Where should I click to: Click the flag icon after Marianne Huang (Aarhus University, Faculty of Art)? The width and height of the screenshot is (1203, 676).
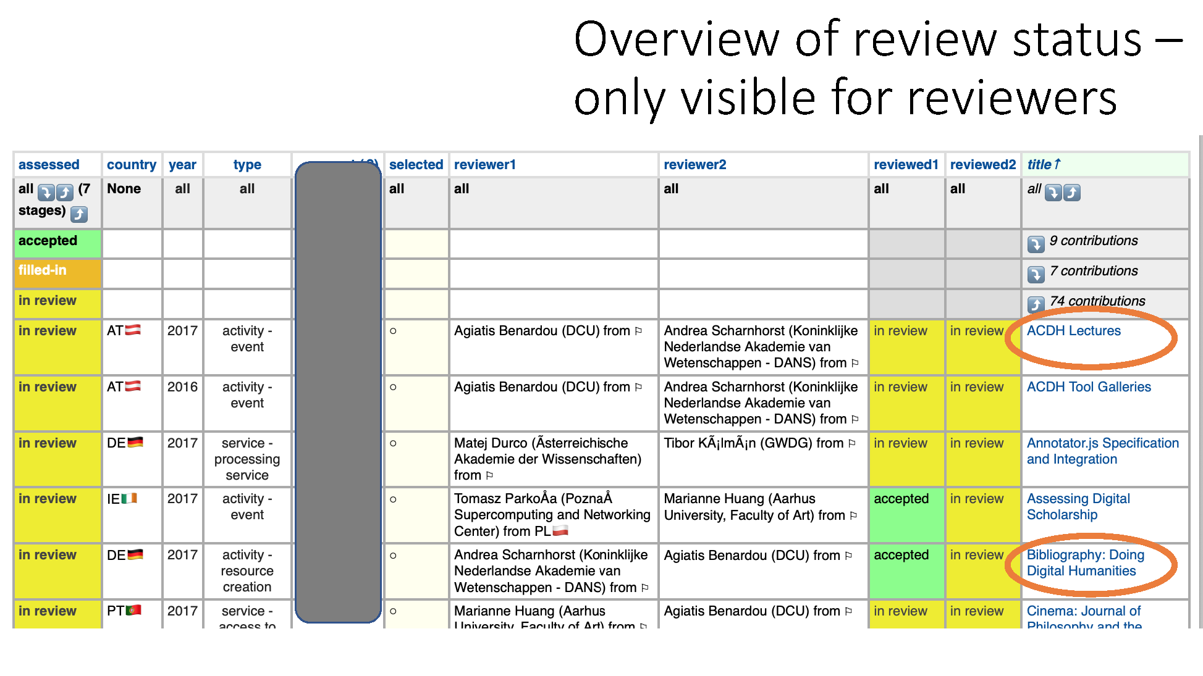pyautogui.click(x=853, y=515)
